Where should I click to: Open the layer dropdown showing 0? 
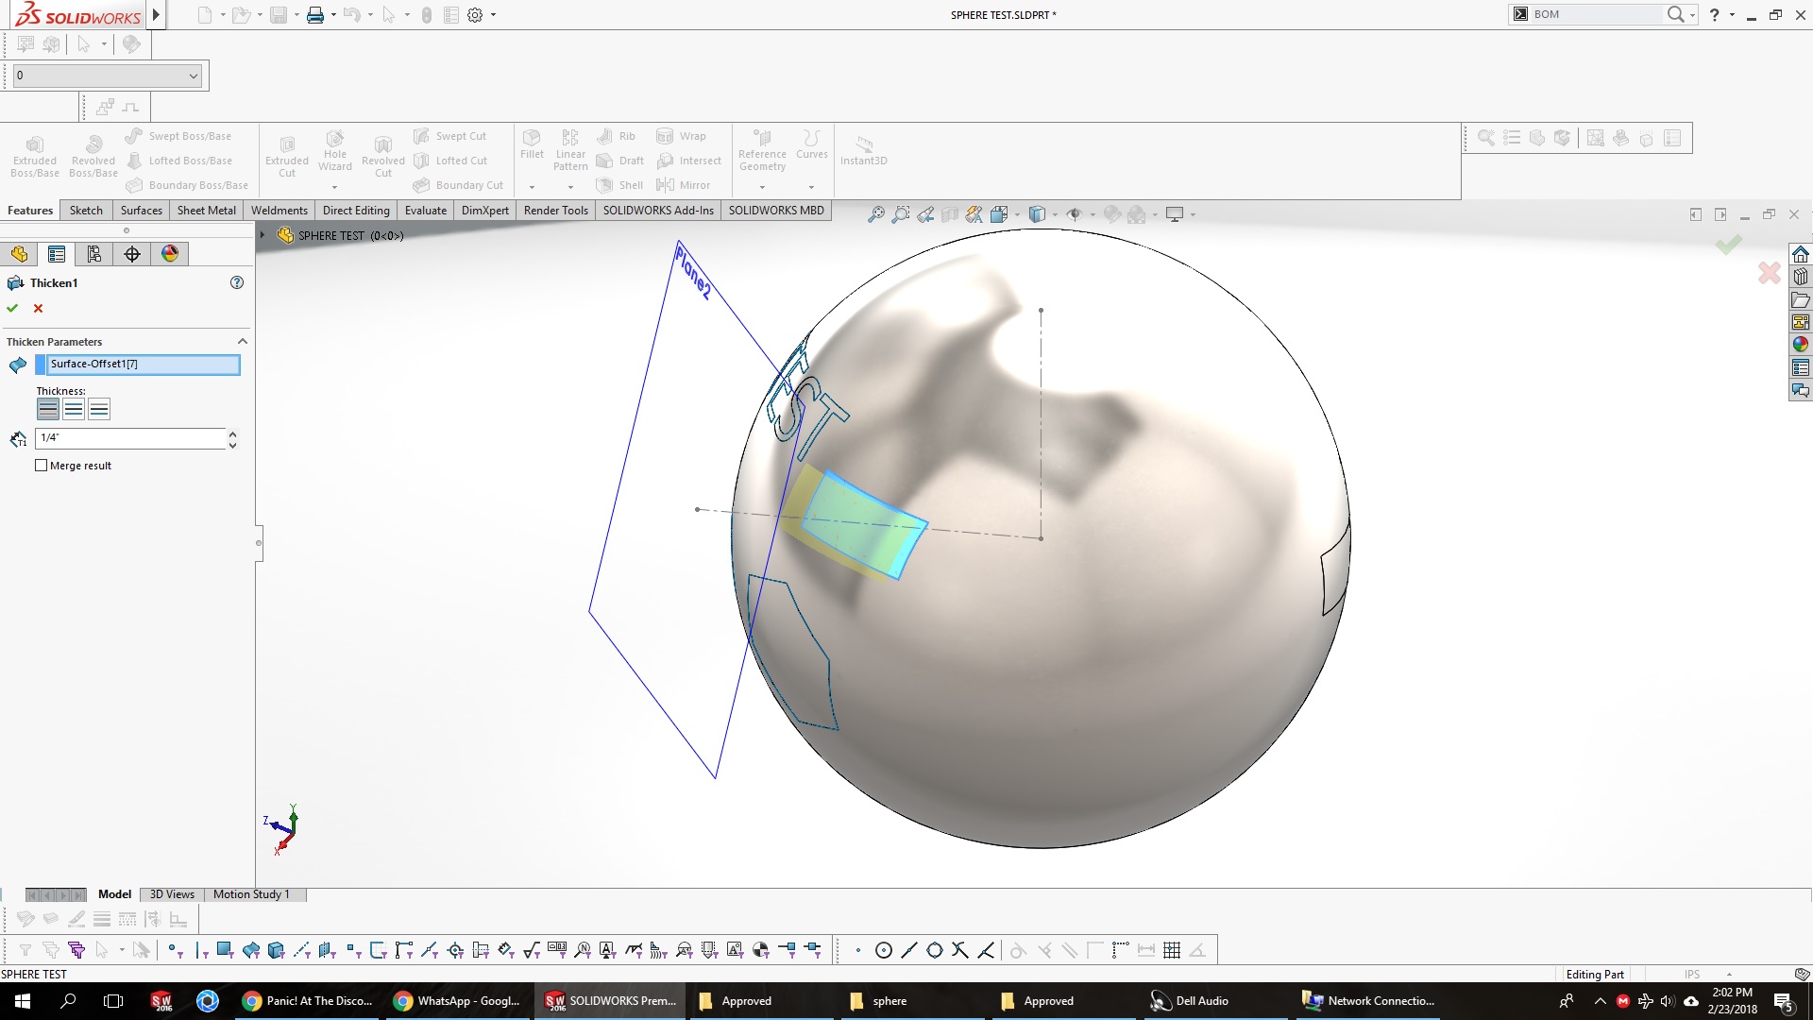(x=193, y=76)
